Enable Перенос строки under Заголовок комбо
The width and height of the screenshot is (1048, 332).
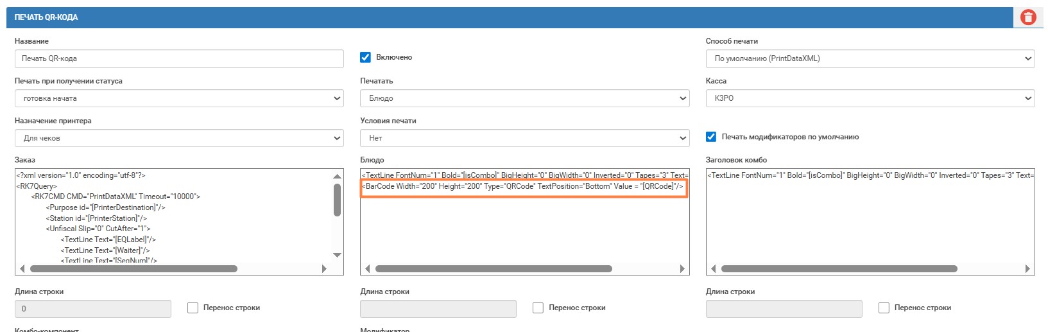[884, 308]
